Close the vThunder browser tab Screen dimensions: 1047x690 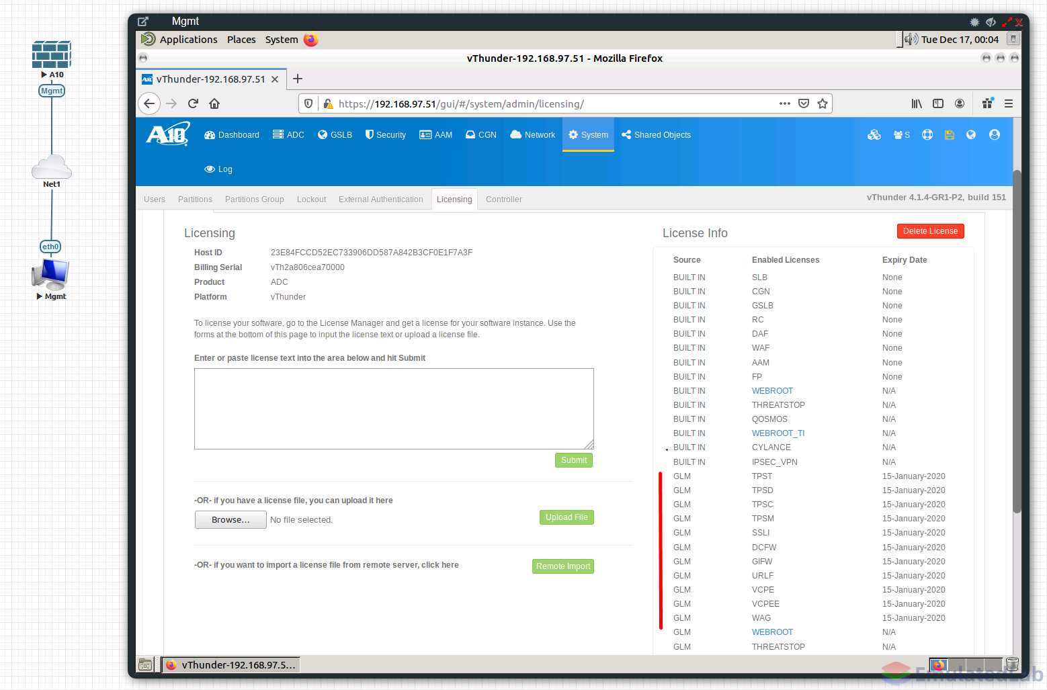pos(275,79)
